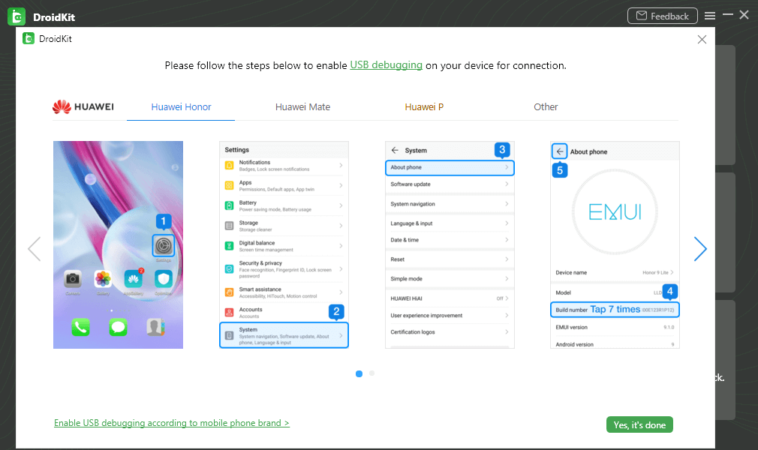Open the hamburger menu in the title bar
This screenshot has width=758, height=450.
[x=710, y=16]
